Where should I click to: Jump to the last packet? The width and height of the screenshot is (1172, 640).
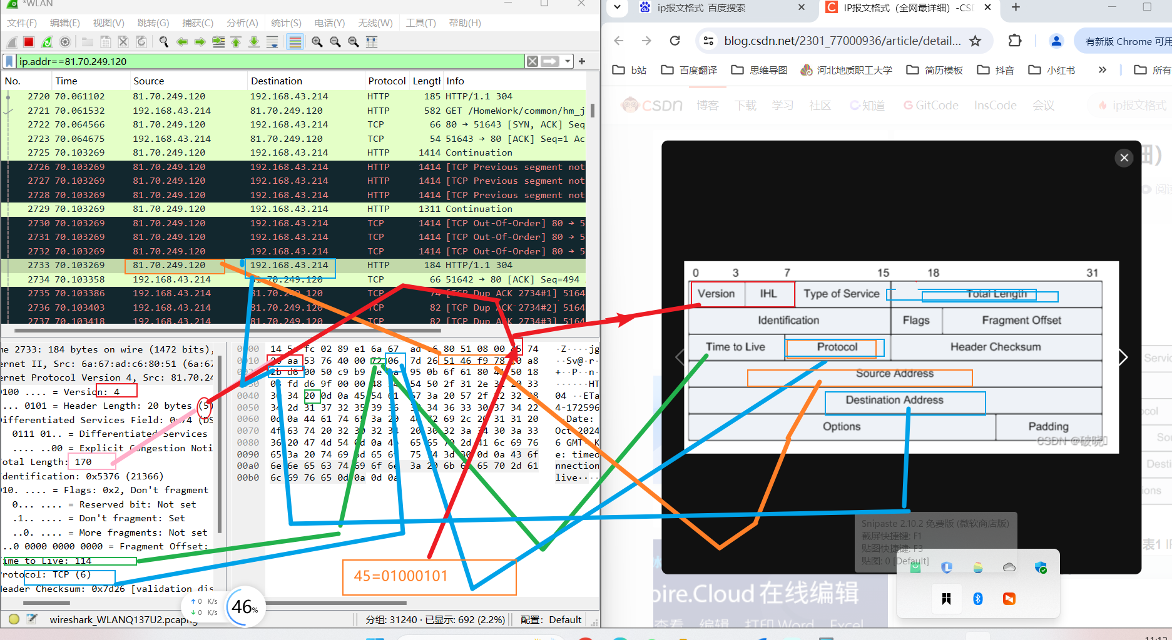coord(254,42)
